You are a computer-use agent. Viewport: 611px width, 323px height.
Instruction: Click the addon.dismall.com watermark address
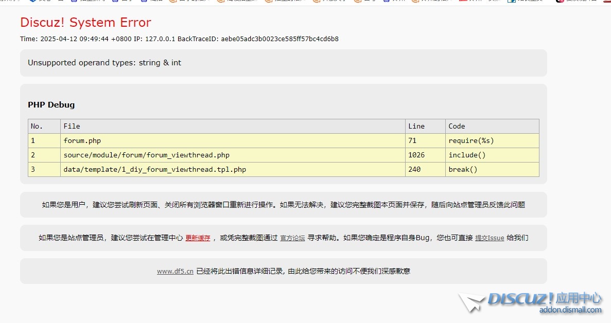click(570, 310)
